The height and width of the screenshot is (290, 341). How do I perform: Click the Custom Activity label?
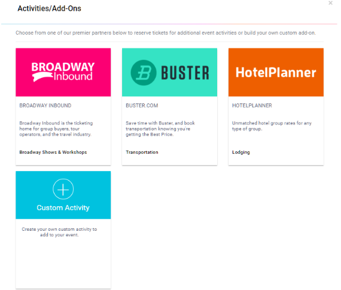pos(63,207)
